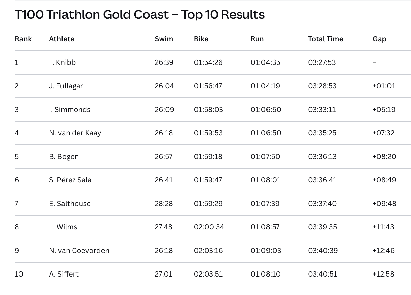Click the Swim column header
Image resolution: width=411 pixels, height=295 pixels.
(x=164, y=39)
